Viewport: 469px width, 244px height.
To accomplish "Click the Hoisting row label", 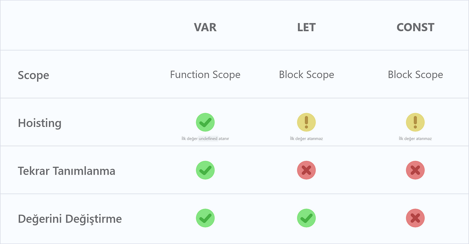I will 39,123.
